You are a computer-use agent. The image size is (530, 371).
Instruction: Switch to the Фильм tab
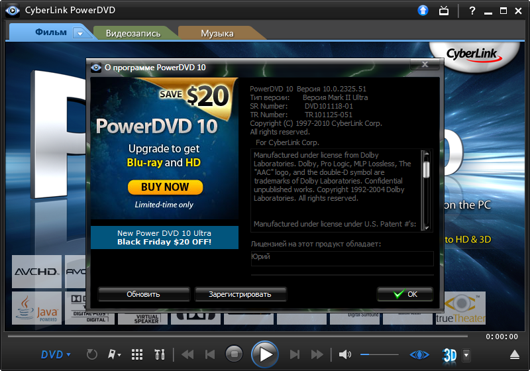point(51,32)
